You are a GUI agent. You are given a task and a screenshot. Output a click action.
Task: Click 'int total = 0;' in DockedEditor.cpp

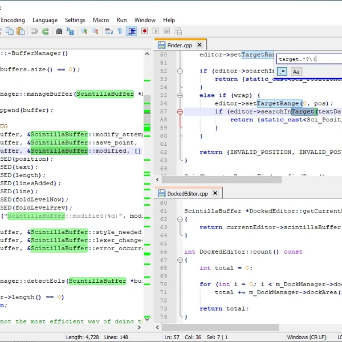226,268
